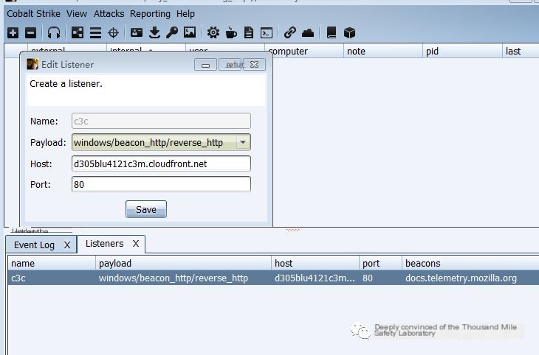Viewport: 539px width, 355px height.
Task: Switch to pivot graph view icon
Action: click(78, 33)
